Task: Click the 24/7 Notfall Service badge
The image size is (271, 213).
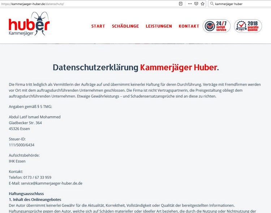Action: [x=216, y=26]
